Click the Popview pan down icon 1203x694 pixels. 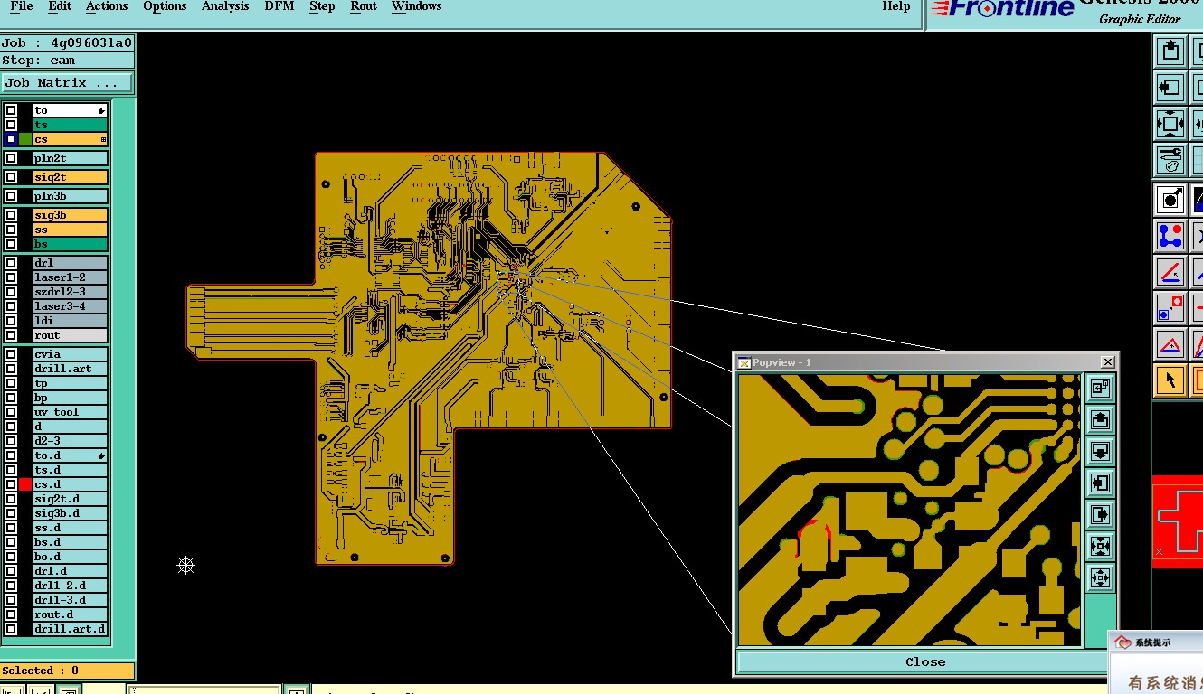pyautogui.click(x=1100, y=452)
